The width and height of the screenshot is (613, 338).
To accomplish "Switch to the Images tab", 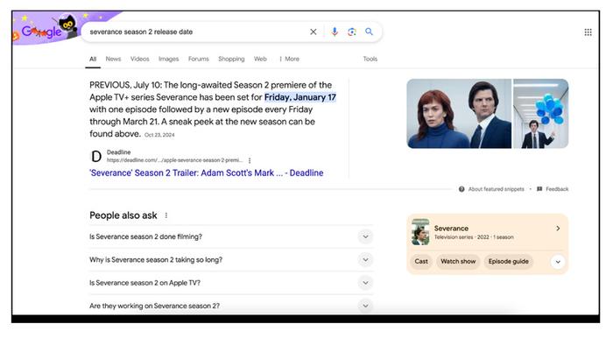I will [168, 59].
